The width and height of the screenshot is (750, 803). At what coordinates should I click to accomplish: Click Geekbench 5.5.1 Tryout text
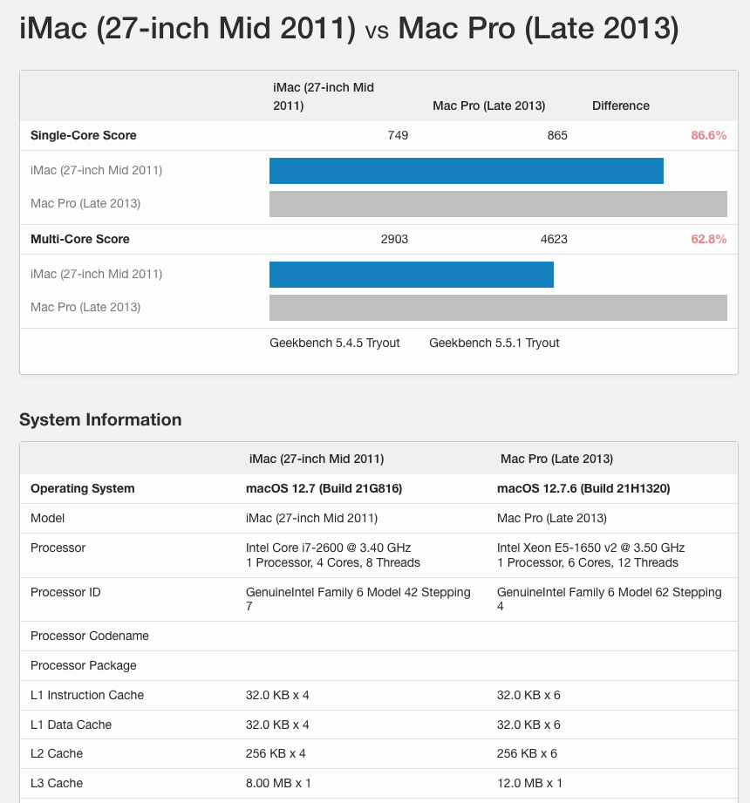coord(494,343)
